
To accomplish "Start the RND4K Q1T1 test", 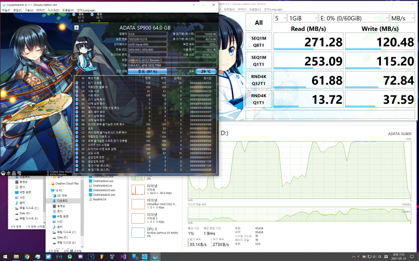I will (259, 99).
